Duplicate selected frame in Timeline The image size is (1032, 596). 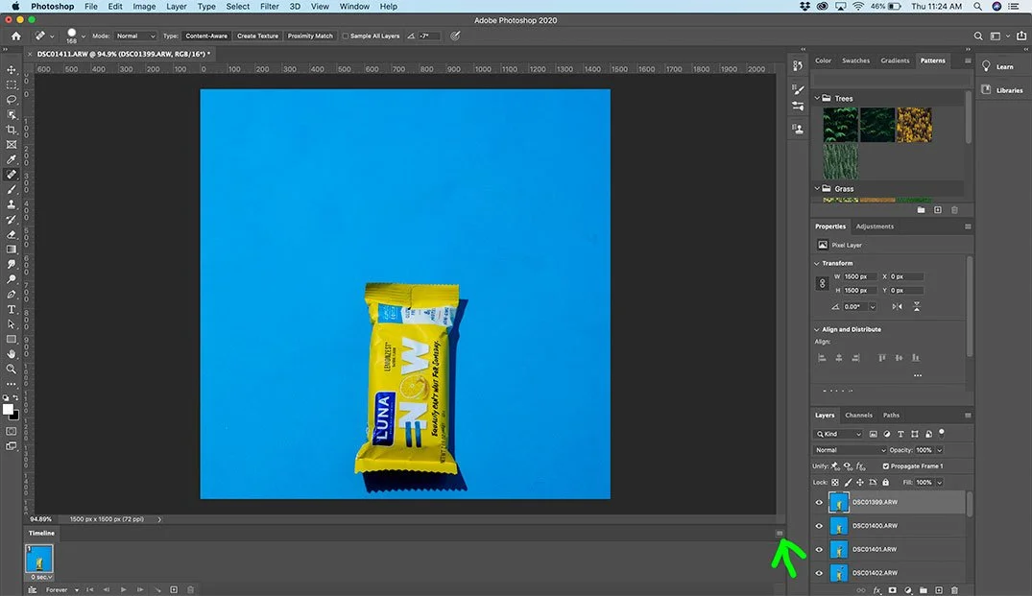pos(174,590)
